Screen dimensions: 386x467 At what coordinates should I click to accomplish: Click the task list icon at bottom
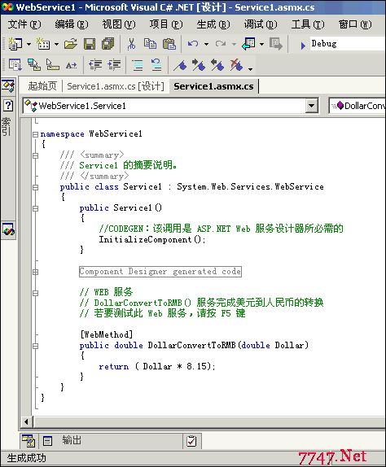29,440
